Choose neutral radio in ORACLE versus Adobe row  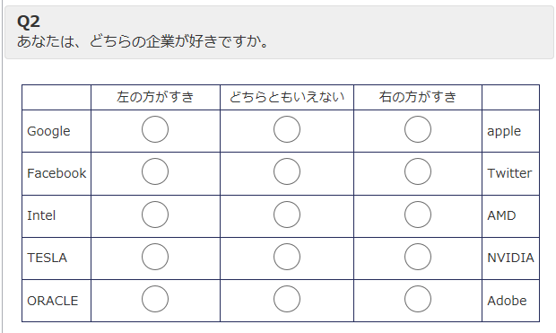pos(287,299)
